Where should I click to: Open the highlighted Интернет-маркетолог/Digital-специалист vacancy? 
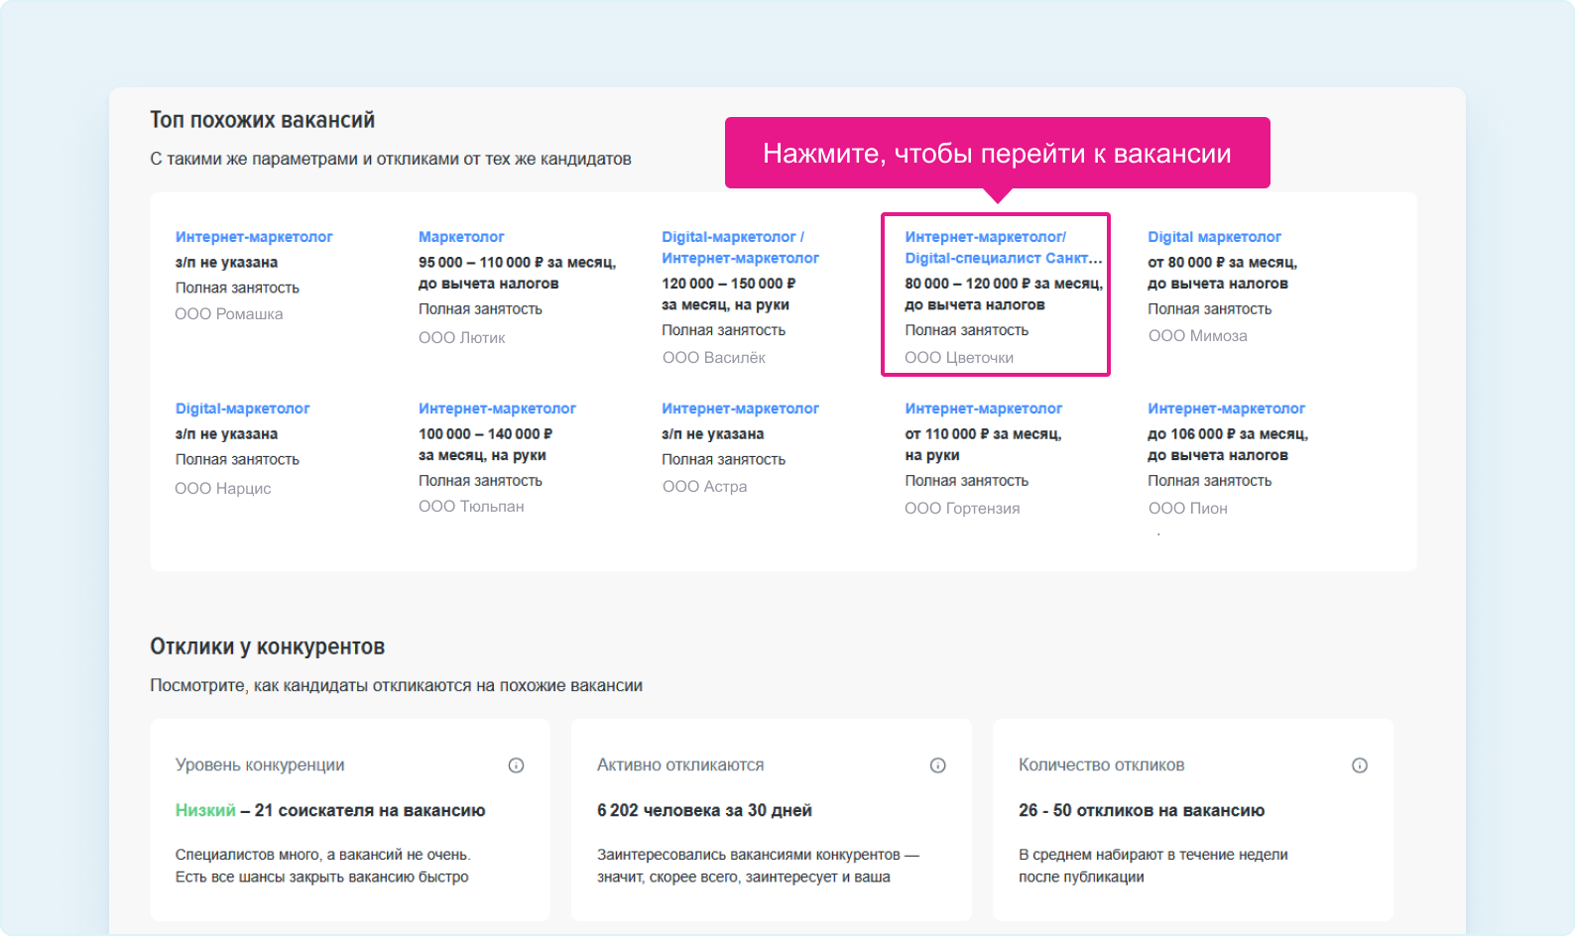click(1002, 248)
